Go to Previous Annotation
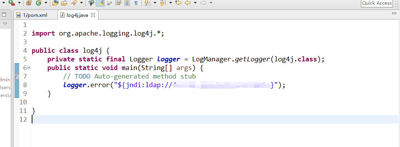Image resolution: width=400 pixels, height=147 pixels. 163,3
